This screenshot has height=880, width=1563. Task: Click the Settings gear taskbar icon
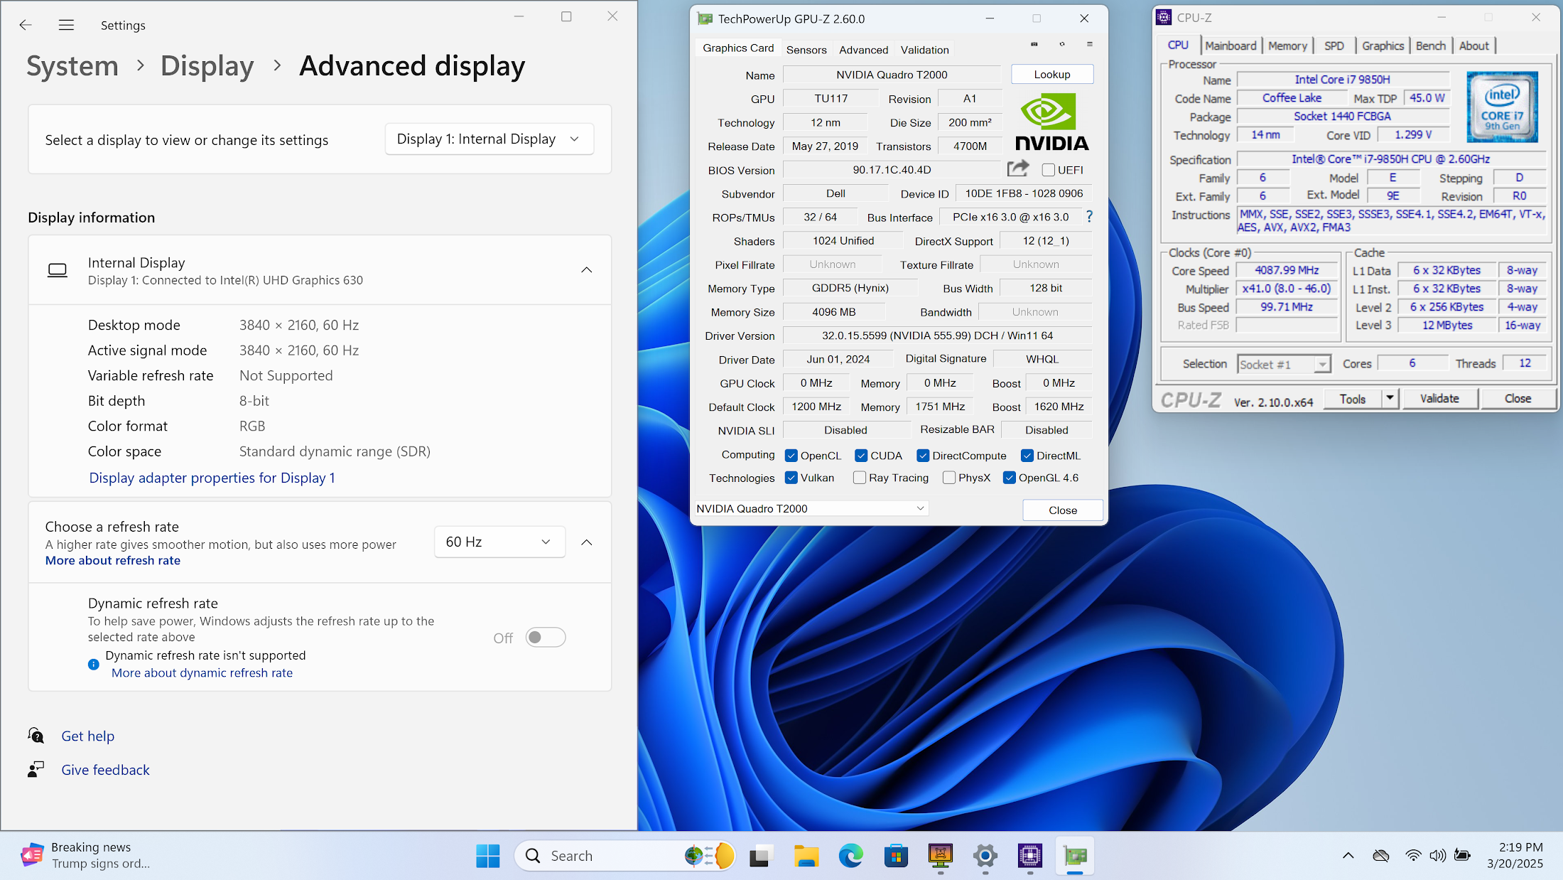click(985, 856)
